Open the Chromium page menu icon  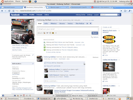125,11
